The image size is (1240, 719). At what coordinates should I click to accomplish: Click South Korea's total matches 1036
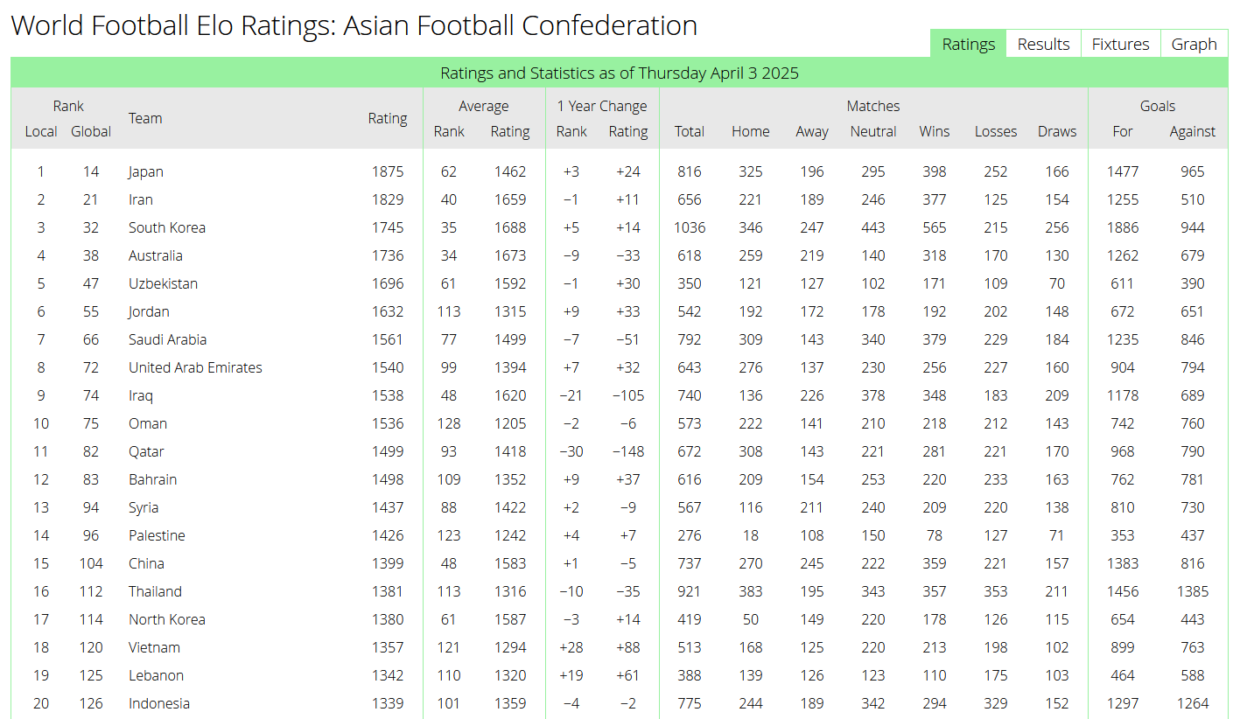pyautogui.click(x=690, y=227)
